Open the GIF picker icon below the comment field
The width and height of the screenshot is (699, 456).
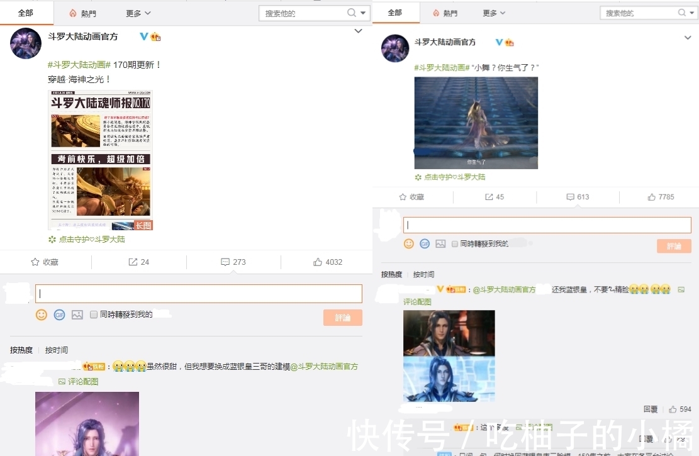tap(59, 314)
